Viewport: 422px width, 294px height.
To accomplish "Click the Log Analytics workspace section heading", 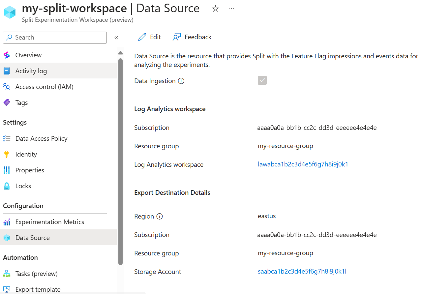I will point(170,109).
